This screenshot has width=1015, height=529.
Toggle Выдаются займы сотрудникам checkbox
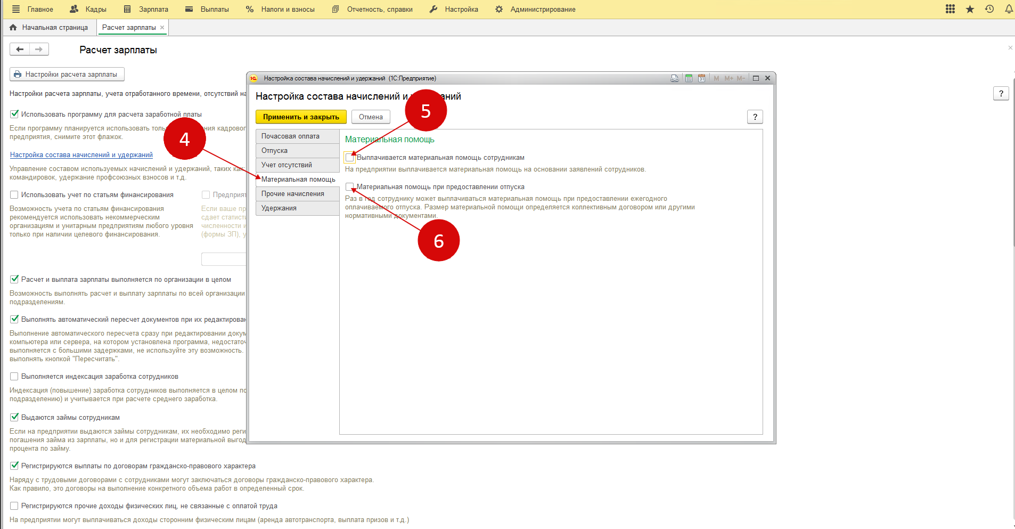[14, 417]
